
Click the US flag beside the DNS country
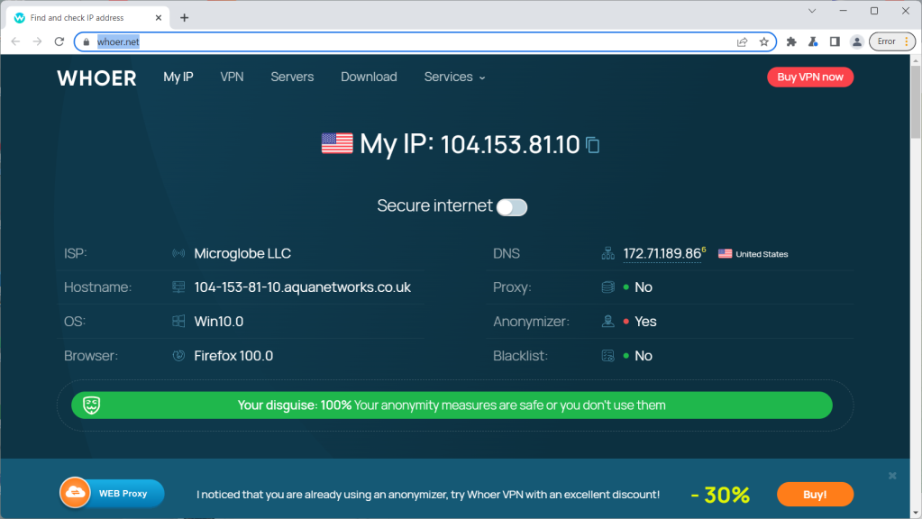(x=725, y=253)
